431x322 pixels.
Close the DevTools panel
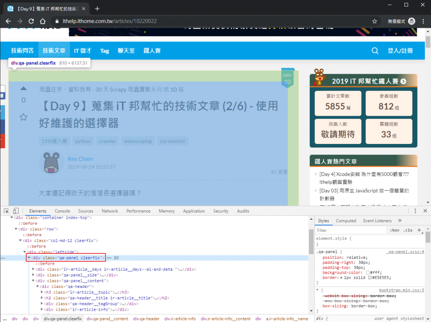425,211
